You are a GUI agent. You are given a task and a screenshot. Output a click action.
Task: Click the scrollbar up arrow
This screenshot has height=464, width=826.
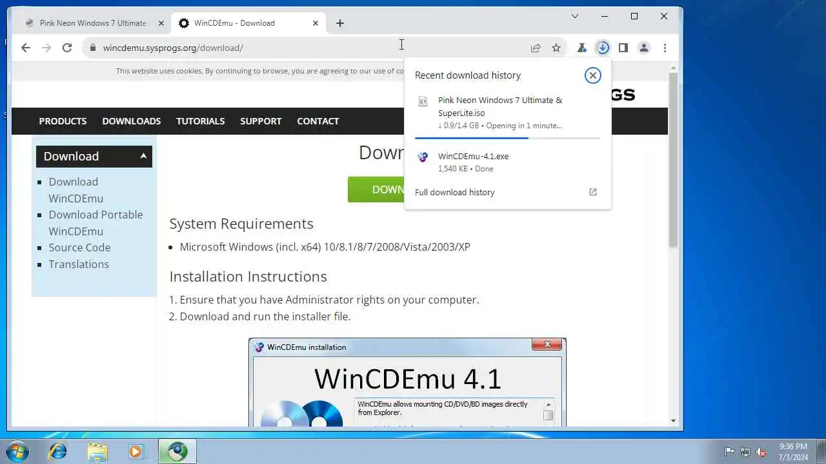coord(673,67)
